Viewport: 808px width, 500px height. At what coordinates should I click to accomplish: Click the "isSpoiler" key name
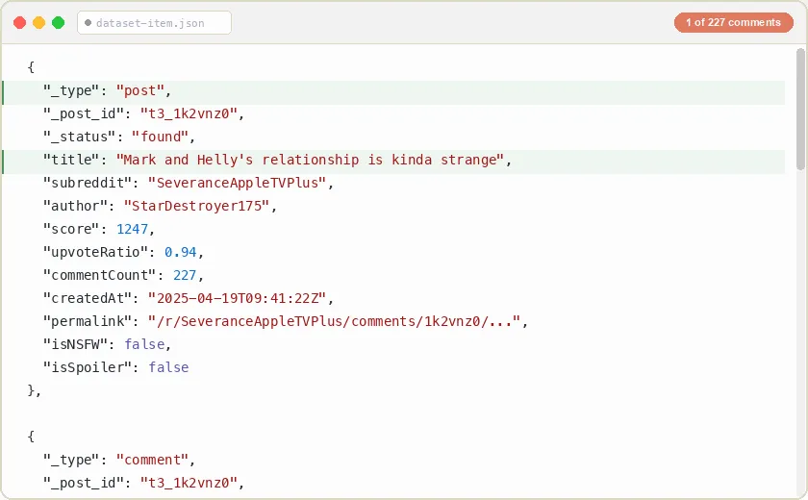[88, 367]
